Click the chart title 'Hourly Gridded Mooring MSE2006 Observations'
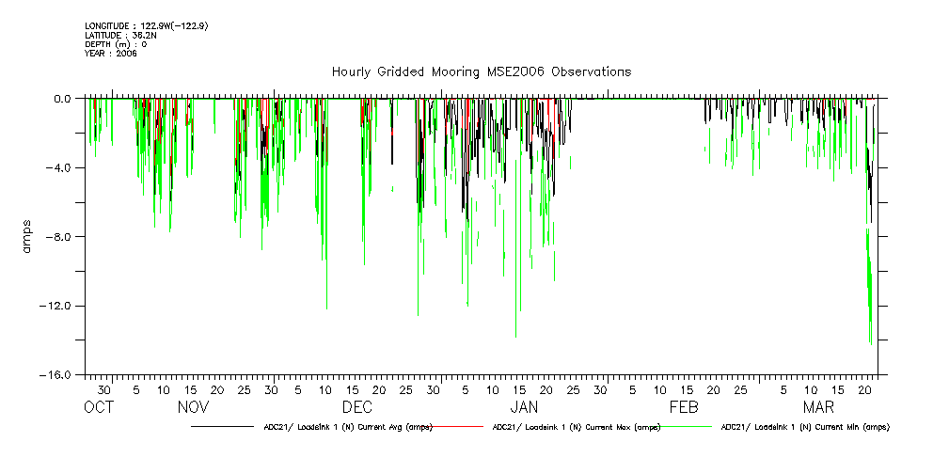Screen dimensions: 949x474 (481, 72)
